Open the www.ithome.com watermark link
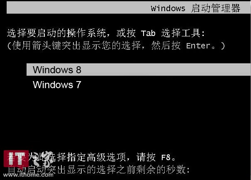 (28, 175)
